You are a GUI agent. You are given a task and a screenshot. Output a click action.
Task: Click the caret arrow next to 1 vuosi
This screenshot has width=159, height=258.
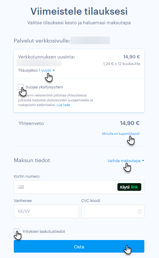[54, 70]
